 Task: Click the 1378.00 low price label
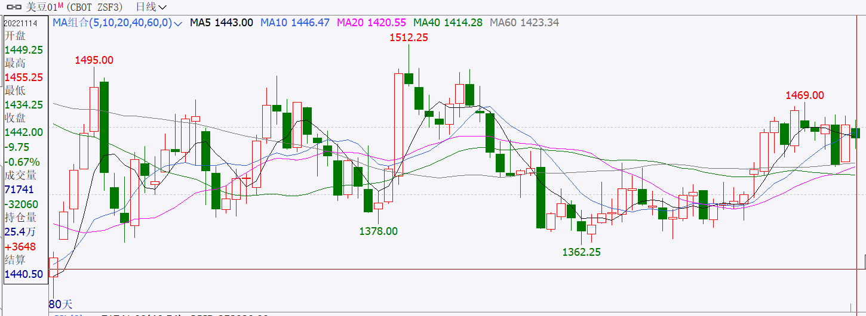click(378, 231)
